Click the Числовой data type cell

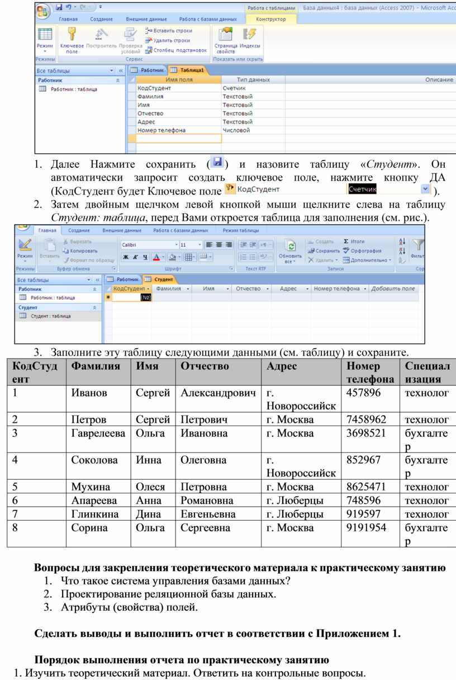(253, 130)
